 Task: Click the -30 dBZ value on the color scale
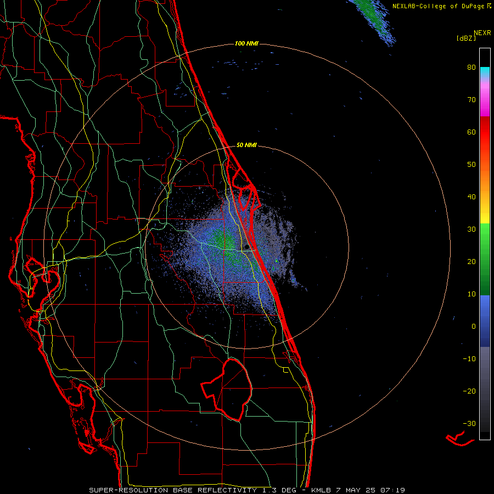[x=469, y=423]
